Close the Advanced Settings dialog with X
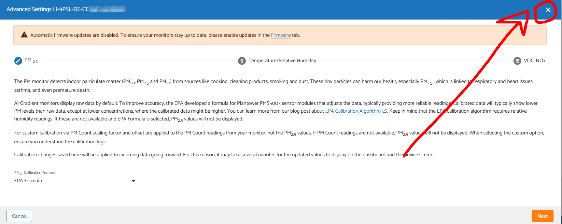Image resolution: width=562 pixels, height=224 pixels. [548, 10]
